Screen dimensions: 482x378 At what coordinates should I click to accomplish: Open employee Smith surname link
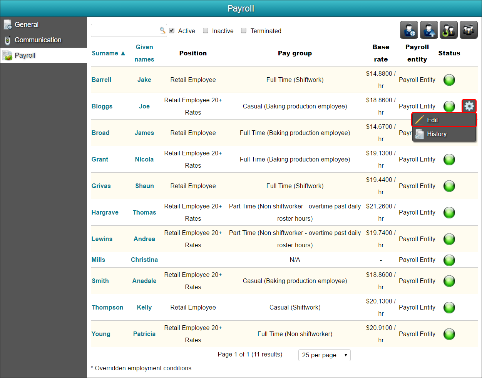pyautogui.click(x=100, y=281)
